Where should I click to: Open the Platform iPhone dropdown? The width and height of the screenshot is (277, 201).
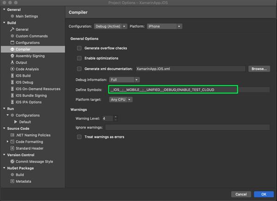(x=164, y=26)
